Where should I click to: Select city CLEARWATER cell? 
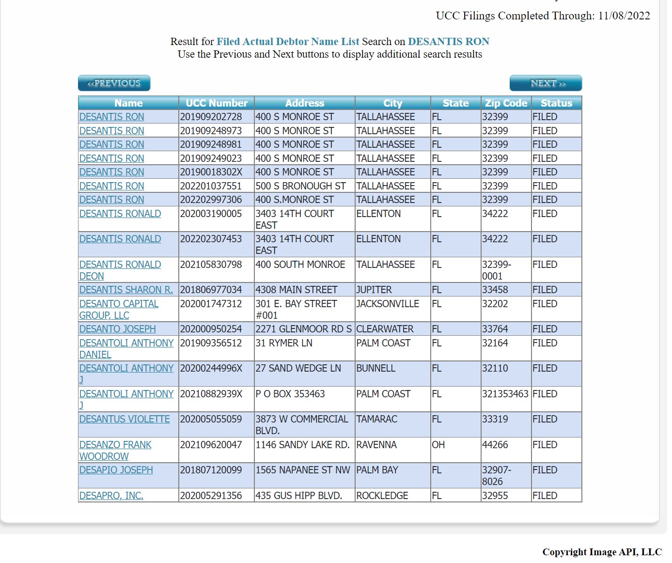click(393, 329)
